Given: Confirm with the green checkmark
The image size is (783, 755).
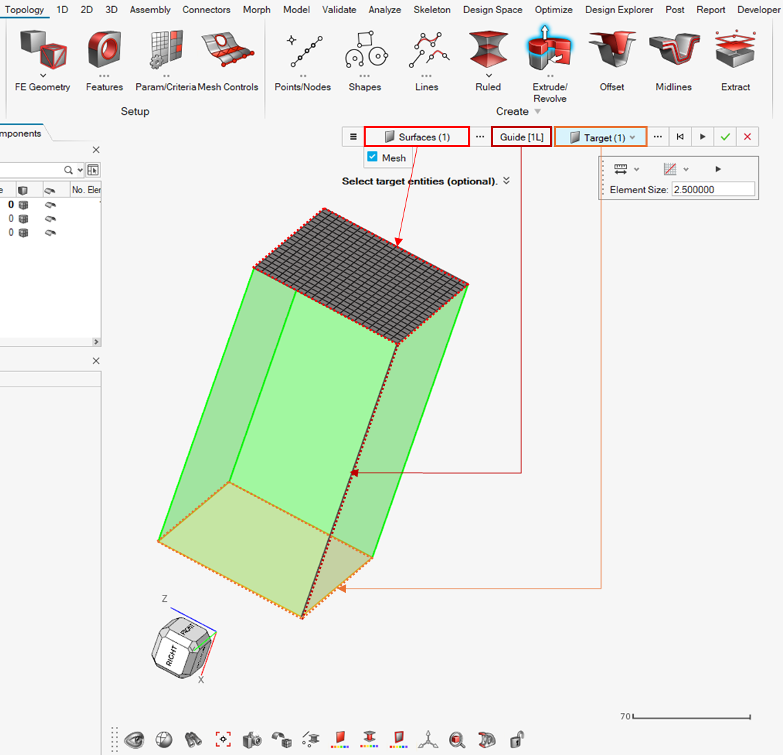Looking at the screenshot, I should (725, 137).
